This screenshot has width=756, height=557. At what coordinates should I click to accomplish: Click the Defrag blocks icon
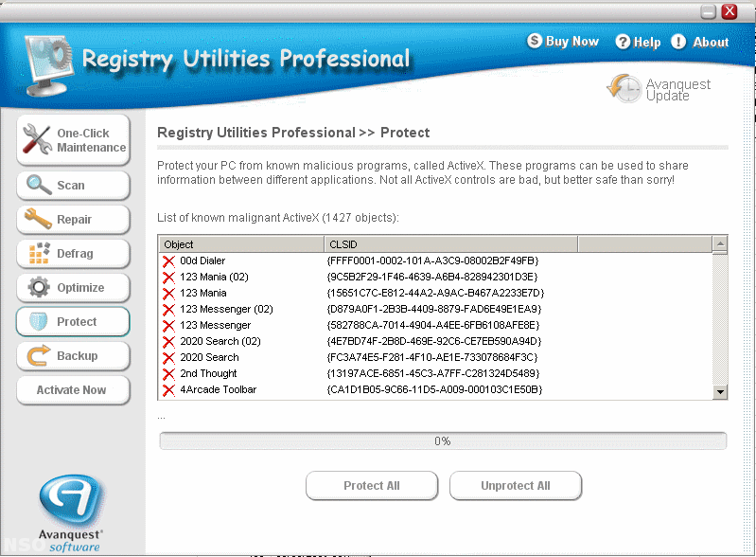tap(39, 253)
